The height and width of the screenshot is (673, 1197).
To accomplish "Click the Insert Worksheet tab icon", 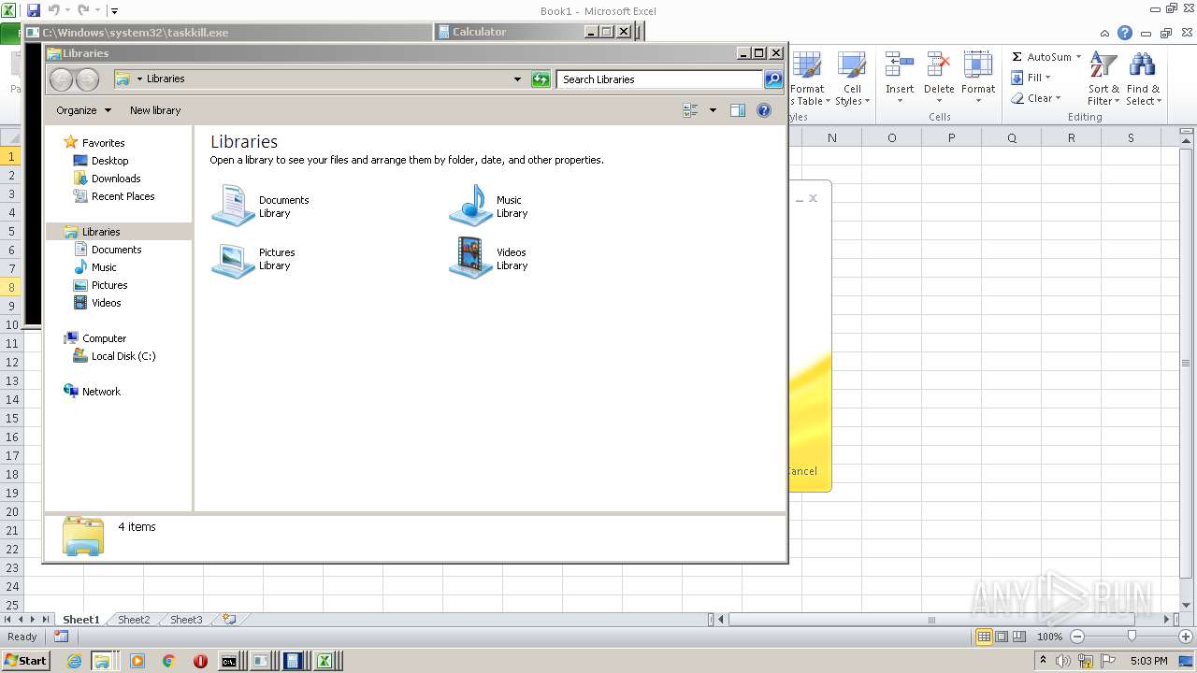I will [228, 619].
